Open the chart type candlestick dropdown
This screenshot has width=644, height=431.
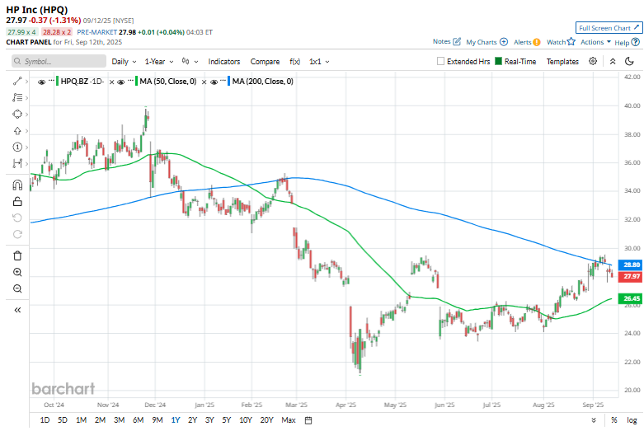[x=190, y=62]
